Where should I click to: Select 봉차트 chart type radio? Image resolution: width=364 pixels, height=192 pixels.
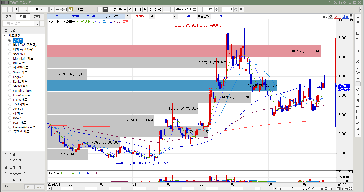[x=10, y=40]
